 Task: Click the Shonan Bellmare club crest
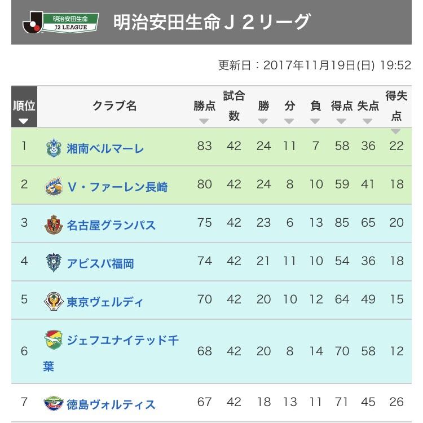pyautogui.click(x=54, y=148)
